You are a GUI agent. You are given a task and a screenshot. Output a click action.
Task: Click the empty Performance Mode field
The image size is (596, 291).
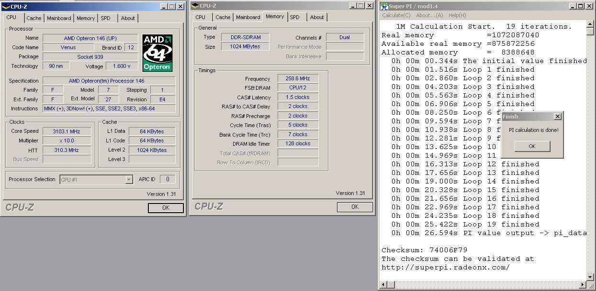pyautogui.click(x=345, y=47)
